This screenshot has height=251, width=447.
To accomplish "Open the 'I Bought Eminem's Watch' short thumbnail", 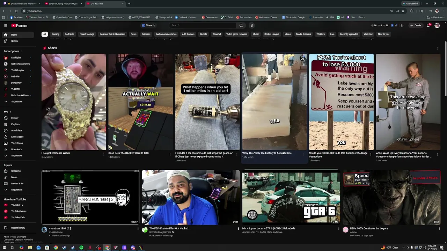I will coord(74,102).
